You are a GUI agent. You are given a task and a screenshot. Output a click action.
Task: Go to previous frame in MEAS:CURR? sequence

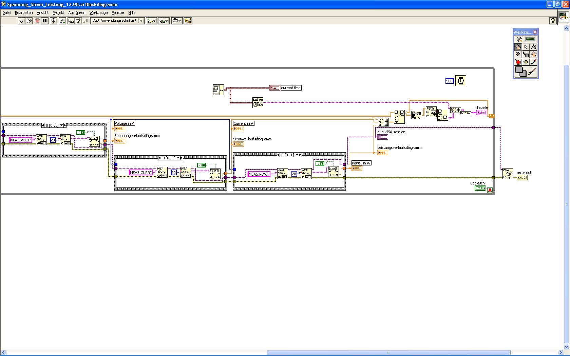pyautogui.click(x=160, y=158)
